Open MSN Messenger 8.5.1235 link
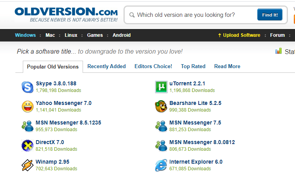The height and width of the screenshot is (175, 295). tap(68, 123)
